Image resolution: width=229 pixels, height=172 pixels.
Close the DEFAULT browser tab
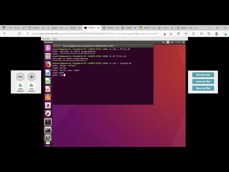click(x=98, y=28)
